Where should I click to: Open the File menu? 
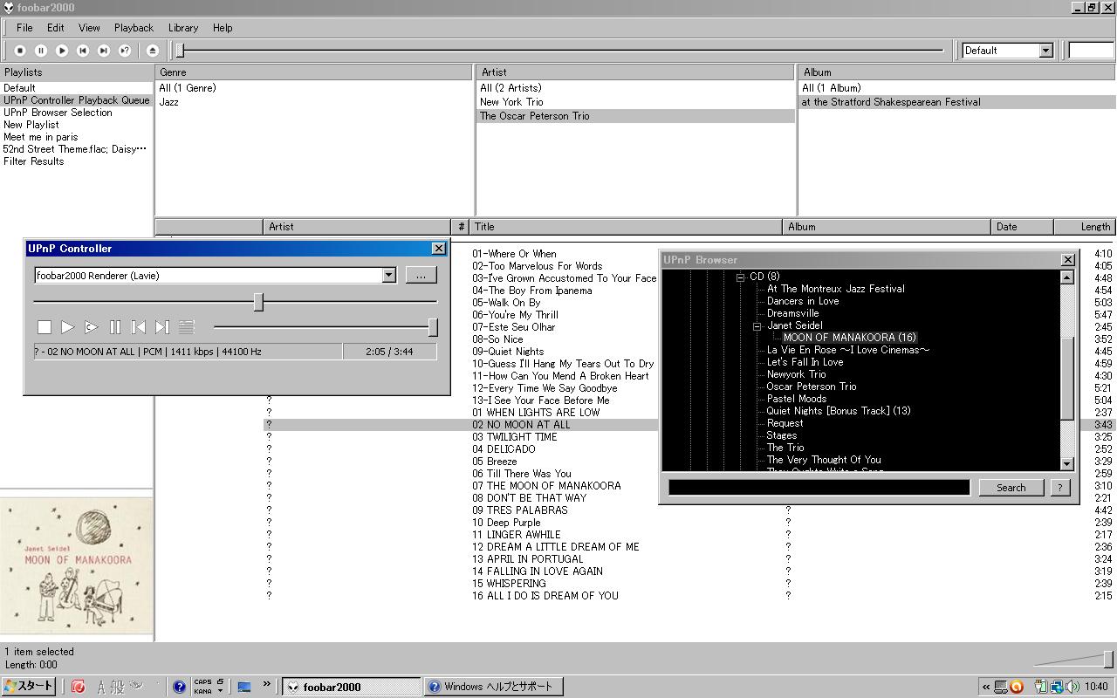tap(24, 28)
